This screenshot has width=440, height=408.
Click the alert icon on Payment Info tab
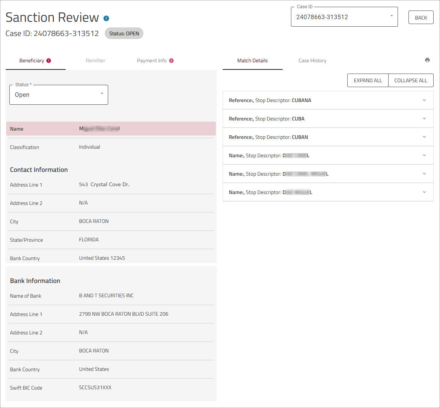tap(172, 60)
